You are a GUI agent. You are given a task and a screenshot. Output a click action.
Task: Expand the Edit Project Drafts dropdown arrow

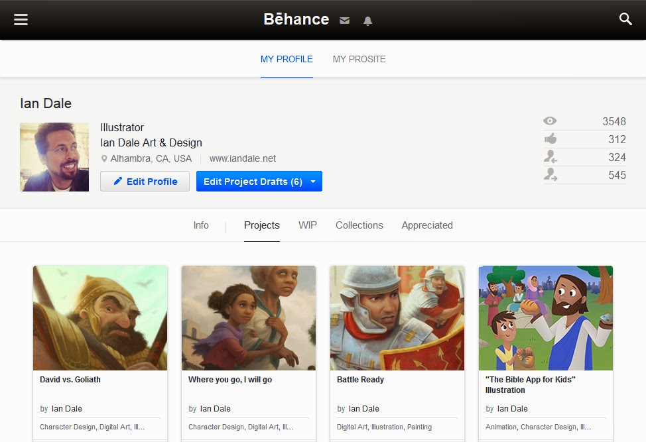click(x=313, y=182)
